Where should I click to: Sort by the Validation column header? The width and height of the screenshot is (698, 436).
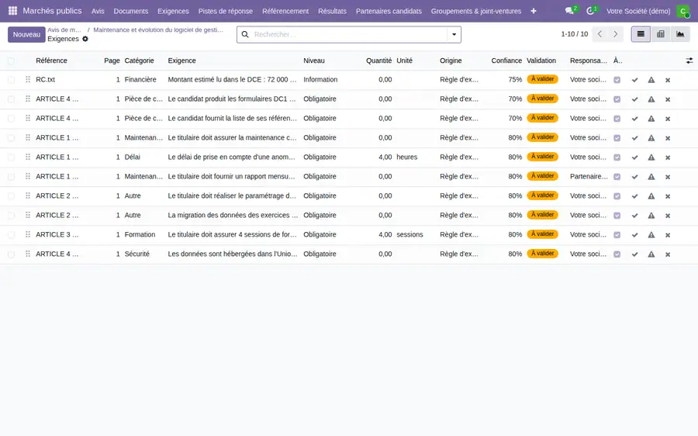point(541,61)
